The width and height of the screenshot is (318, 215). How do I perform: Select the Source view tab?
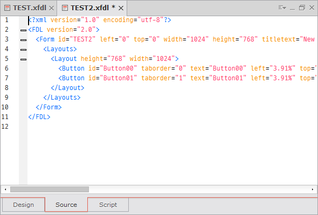(x=66, y=205)
